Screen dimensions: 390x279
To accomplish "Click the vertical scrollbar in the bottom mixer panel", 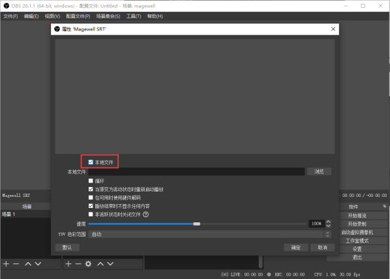I will coord(260,262).
